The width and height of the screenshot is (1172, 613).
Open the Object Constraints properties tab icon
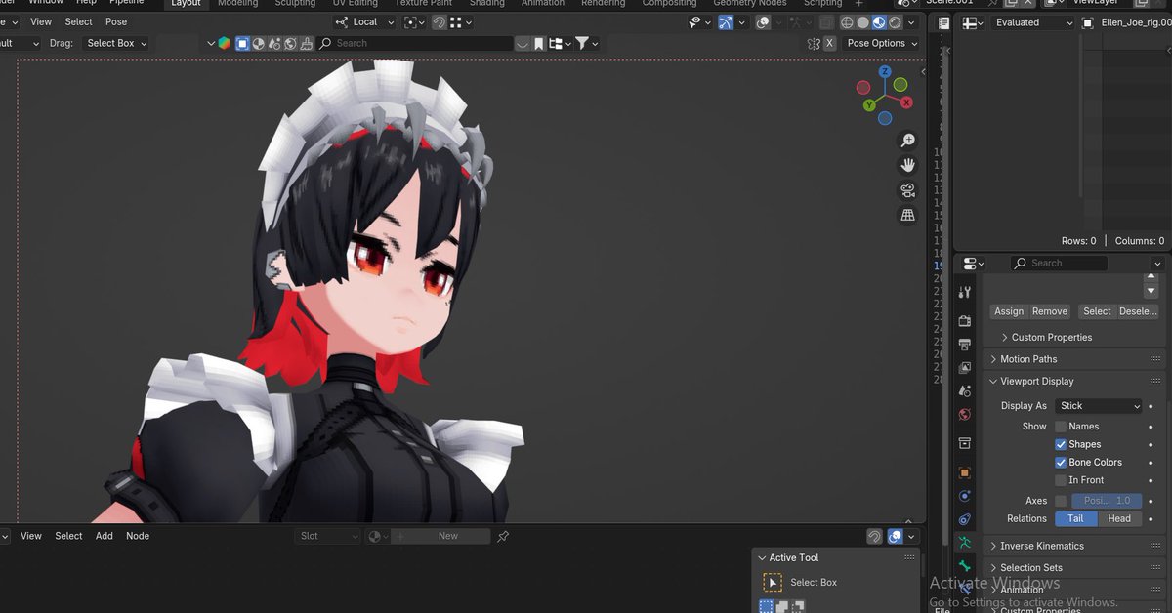(x=965, y=519)
